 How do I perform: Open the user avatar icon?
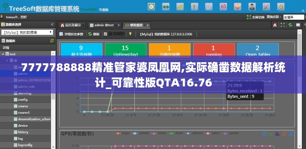[x=252, y=7]
